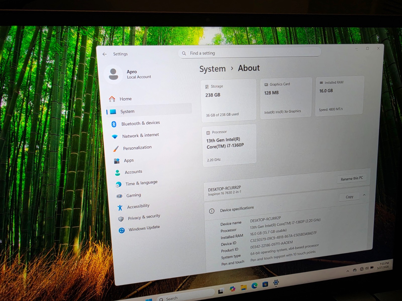This screenshot has height=301, width=402.
Task: Click the network globe tray icon
Action: click(362, 269)
